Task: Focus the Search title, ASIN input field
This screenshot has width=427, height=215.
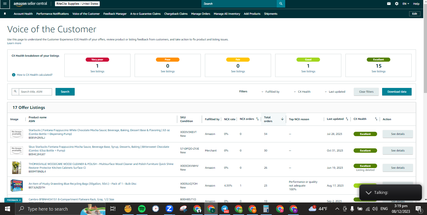Action: [35, 92]
